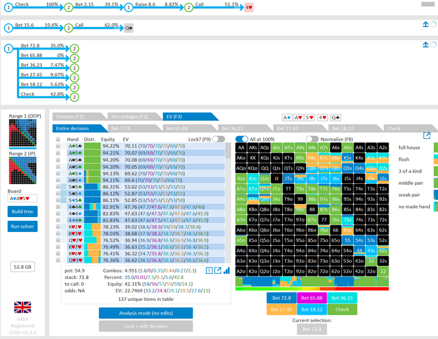
Task: Click the pop-out arrow icon below the table
Action: point(218,270)
